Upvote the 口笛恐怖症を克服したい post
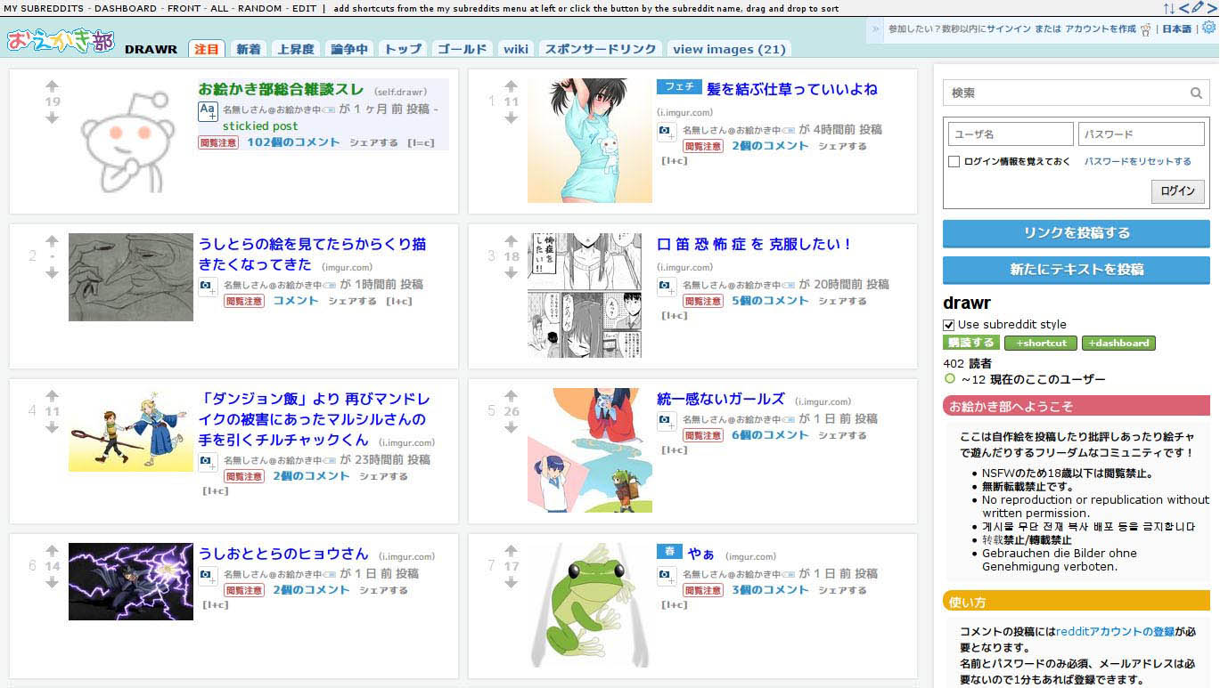The width and height of the screenshot is (1220, 688). [x=511, y=241]
